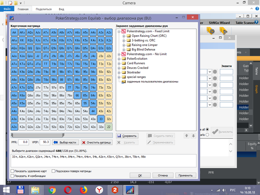Click the network signal tray icon
This screenshot has height=195, width=260.
click(x=218, y=190)
